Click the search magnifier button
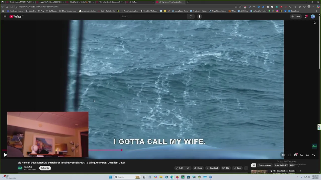 [x=191, y=16]
